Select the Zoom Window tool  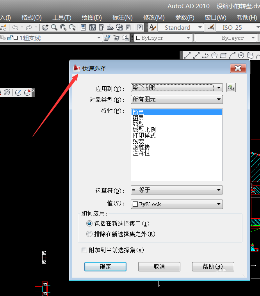[63, 28]
